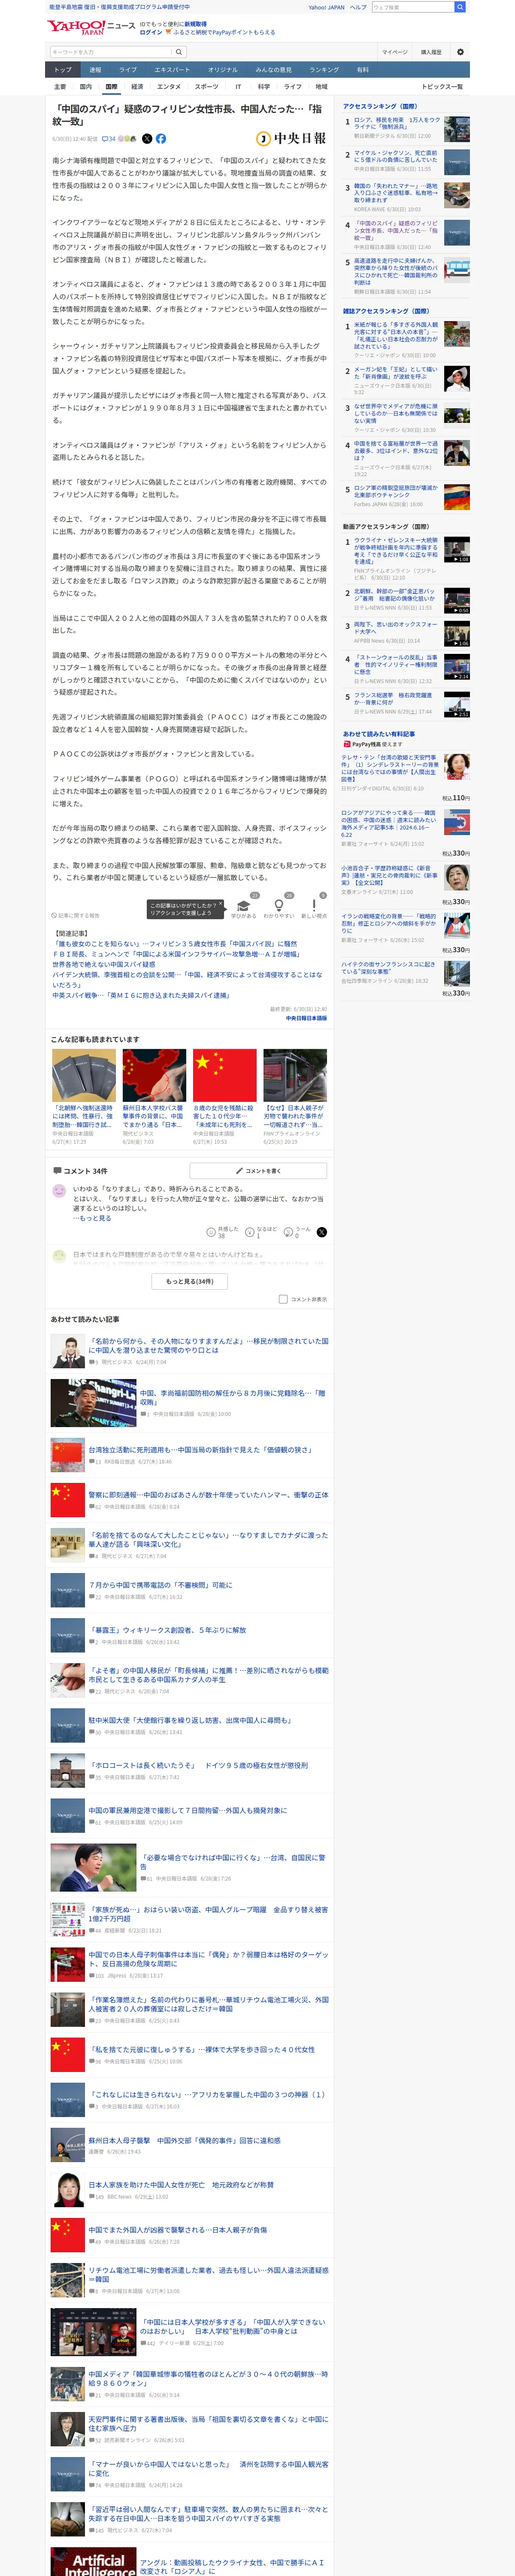Open banner 能登半島地震 復旧・復興支援
This screenshot has height=2576, width=515.
[x=119, y=7]
